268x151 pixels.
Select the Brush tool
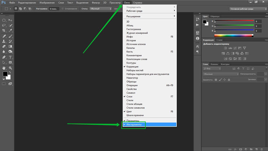coord(10,36)
